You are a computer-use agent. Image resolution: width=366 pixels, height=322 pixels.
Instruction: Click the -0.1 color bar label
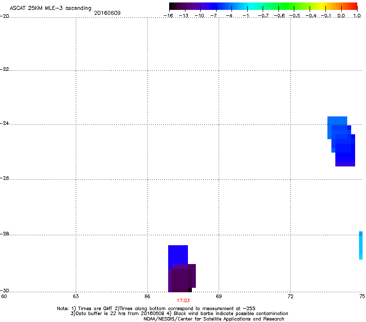point(326,16)
